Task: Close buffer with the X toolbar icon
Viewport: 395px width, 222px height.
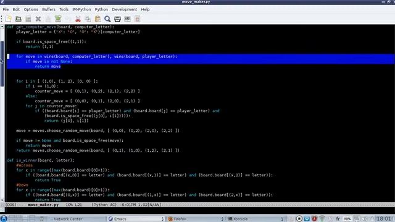Action: coord(38,19)
